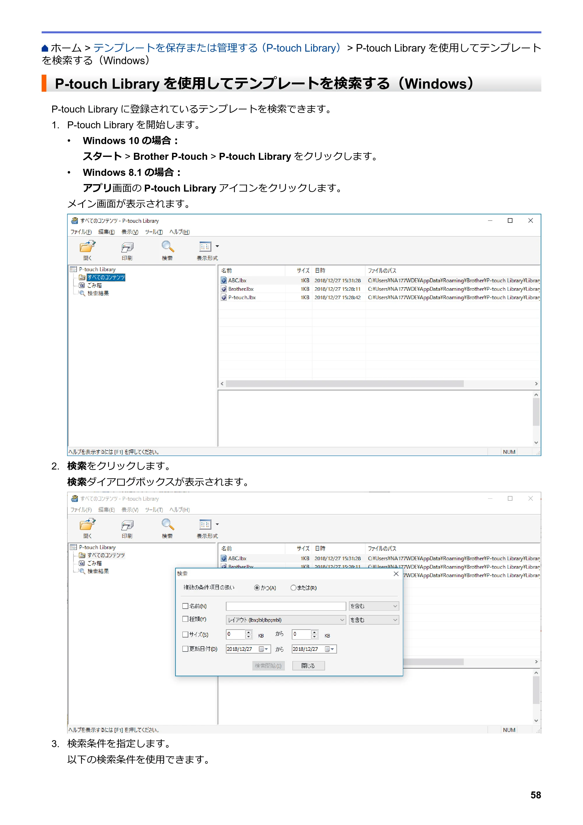Check the 名前(N) checkbox
This screenshot has height=825, width=583.
(x=185, y=606)
